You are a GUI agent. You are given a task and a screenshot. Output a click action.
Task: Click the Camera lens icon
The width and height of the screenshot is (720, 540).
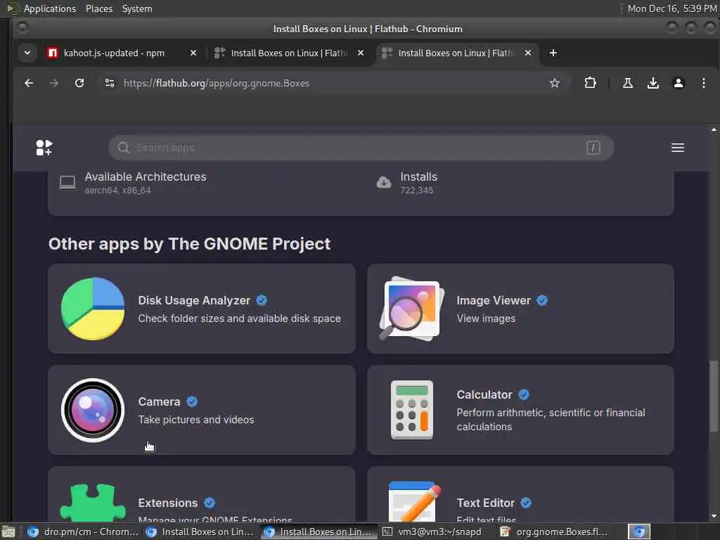pos(93,410)
